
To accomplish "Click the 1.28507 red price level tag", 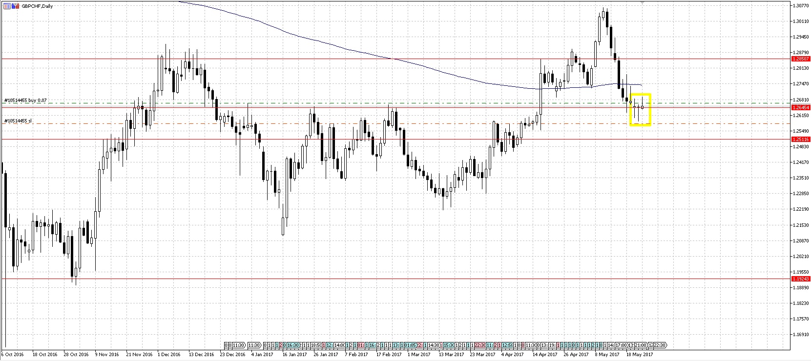I will [x=801, y=59].
